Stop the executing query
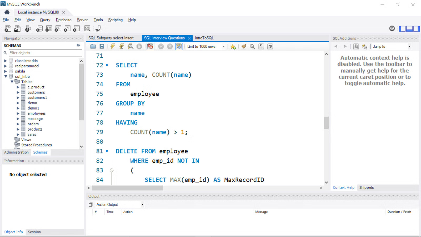The height and width of the screenshot is (237, 421). pos(139,47)
